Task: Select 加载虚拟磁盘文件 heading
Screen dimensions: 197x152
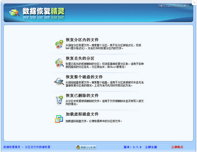Action: (x=82, y=114)
